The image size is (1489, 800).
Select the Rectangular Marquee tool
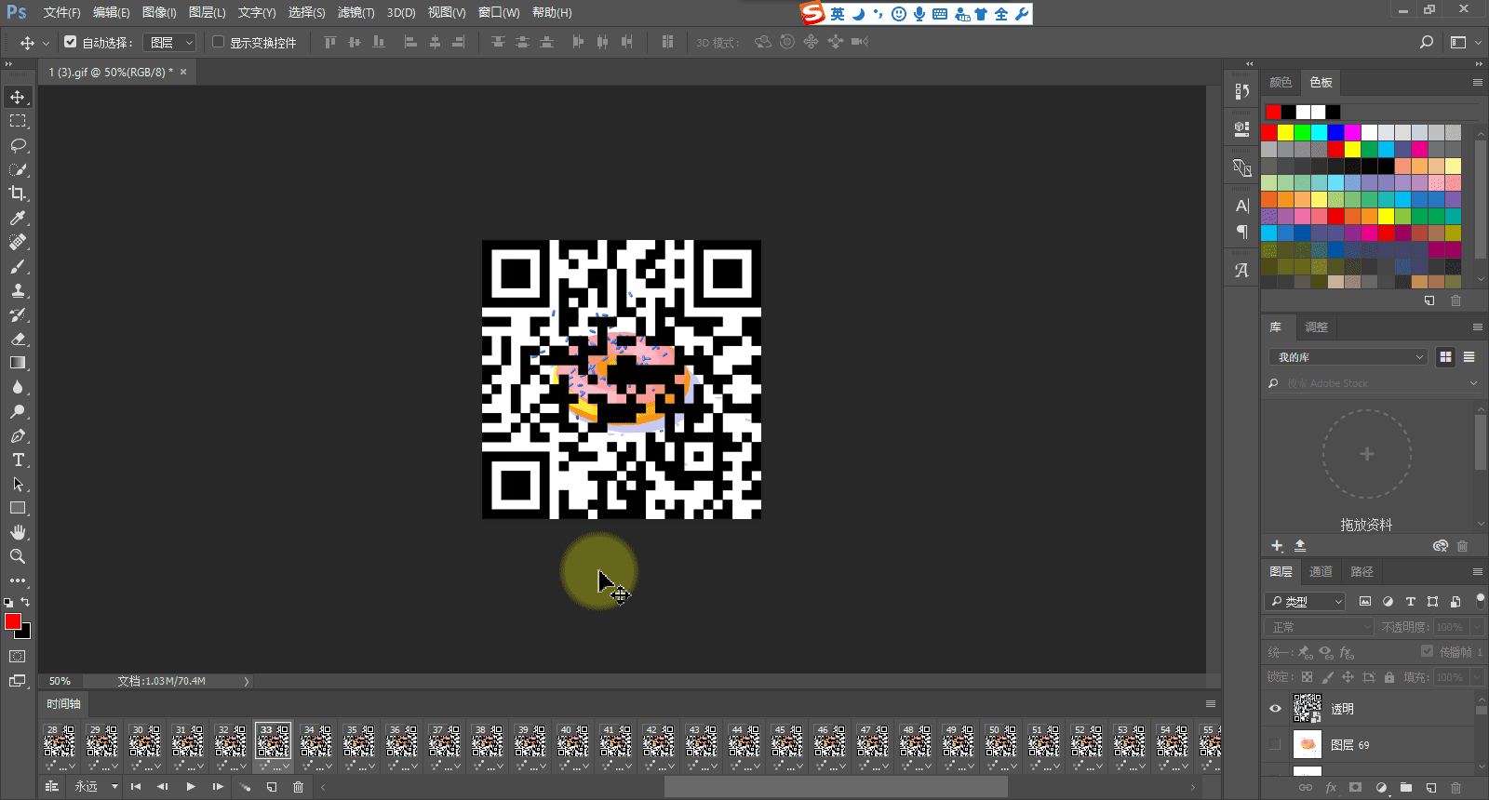point(18,121)
